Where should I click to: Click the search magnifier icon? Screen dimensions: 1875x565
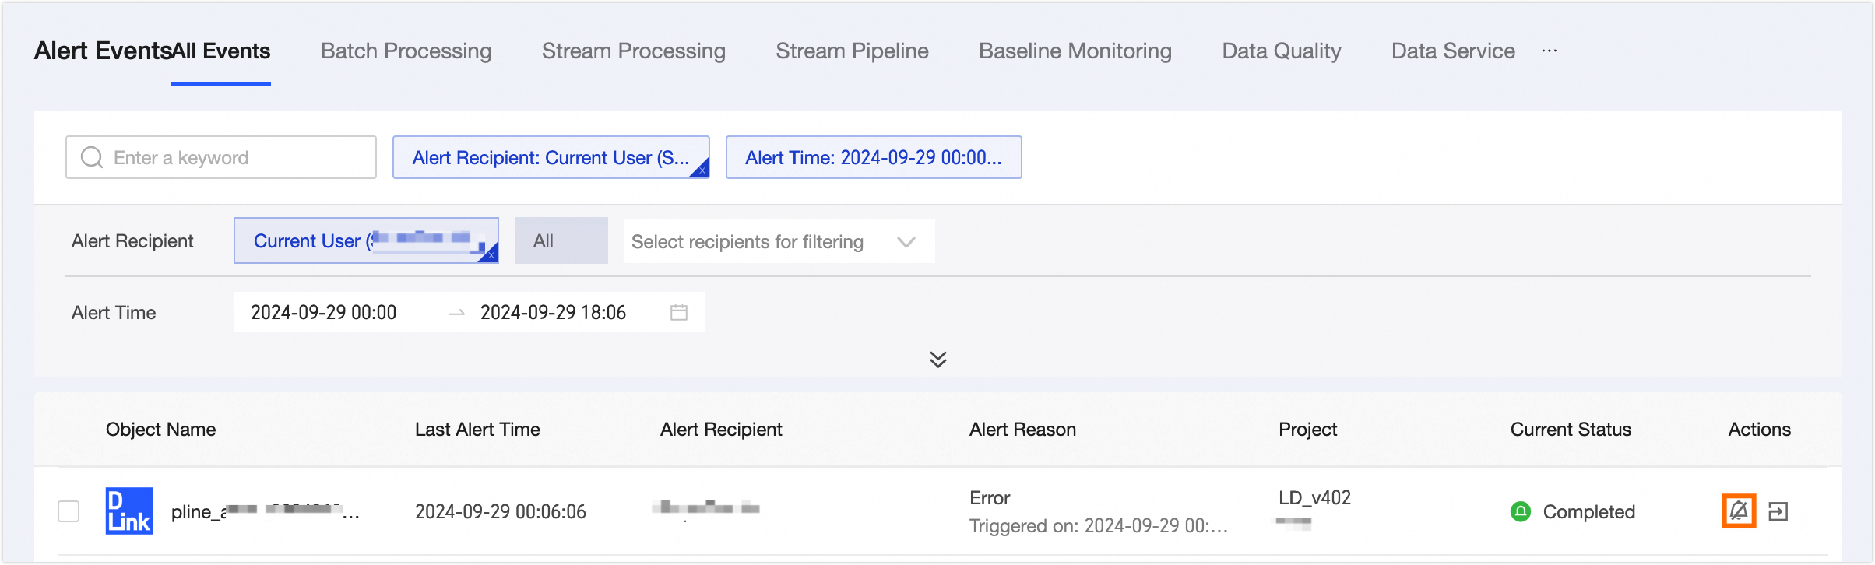tap(92, 157)
